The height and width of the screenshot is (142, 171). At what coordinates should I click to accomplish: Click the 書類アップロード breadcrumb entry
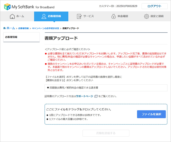[x=71, y=28]
